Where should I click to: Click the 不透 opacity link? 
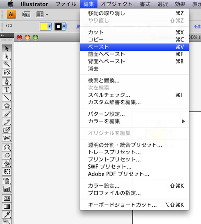point(197,27)
